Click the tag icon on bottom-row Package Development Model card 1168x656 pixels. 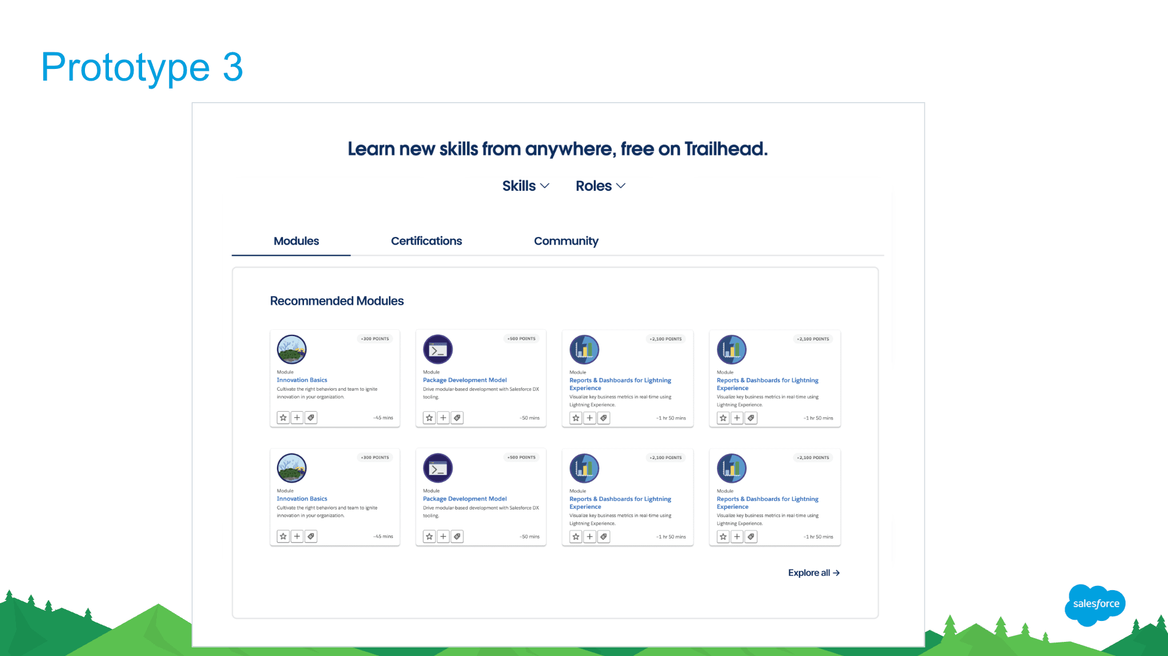click(457, 537)
